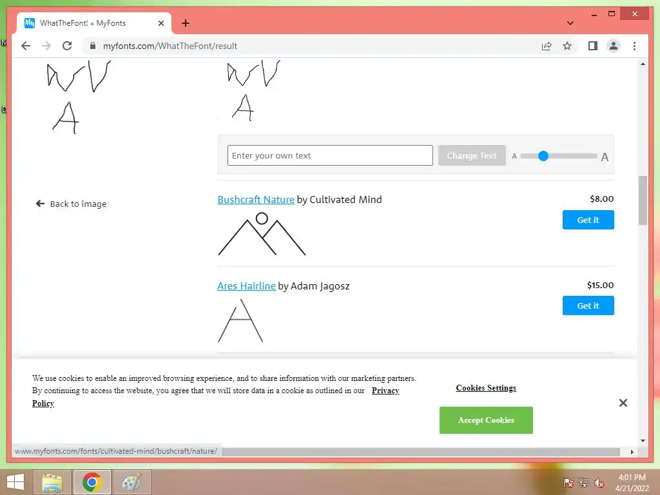Click the share page icon
This screenshot has height=495, width=660.
(x=547, y=46)
